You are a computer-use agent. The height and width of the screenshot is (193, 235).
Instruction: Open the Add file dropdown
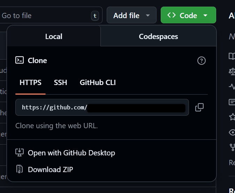tap(131, 15)
